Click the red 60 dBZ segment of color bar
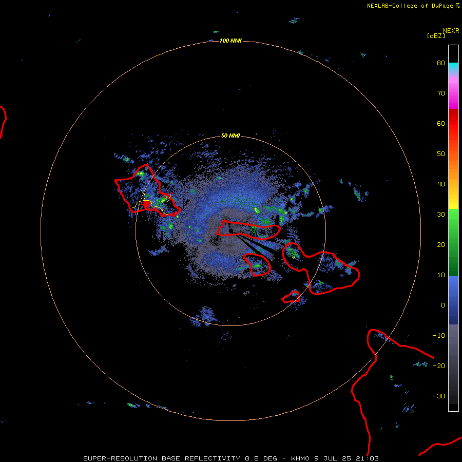This screenshot has height=462, width=462. tap(453, 123)
